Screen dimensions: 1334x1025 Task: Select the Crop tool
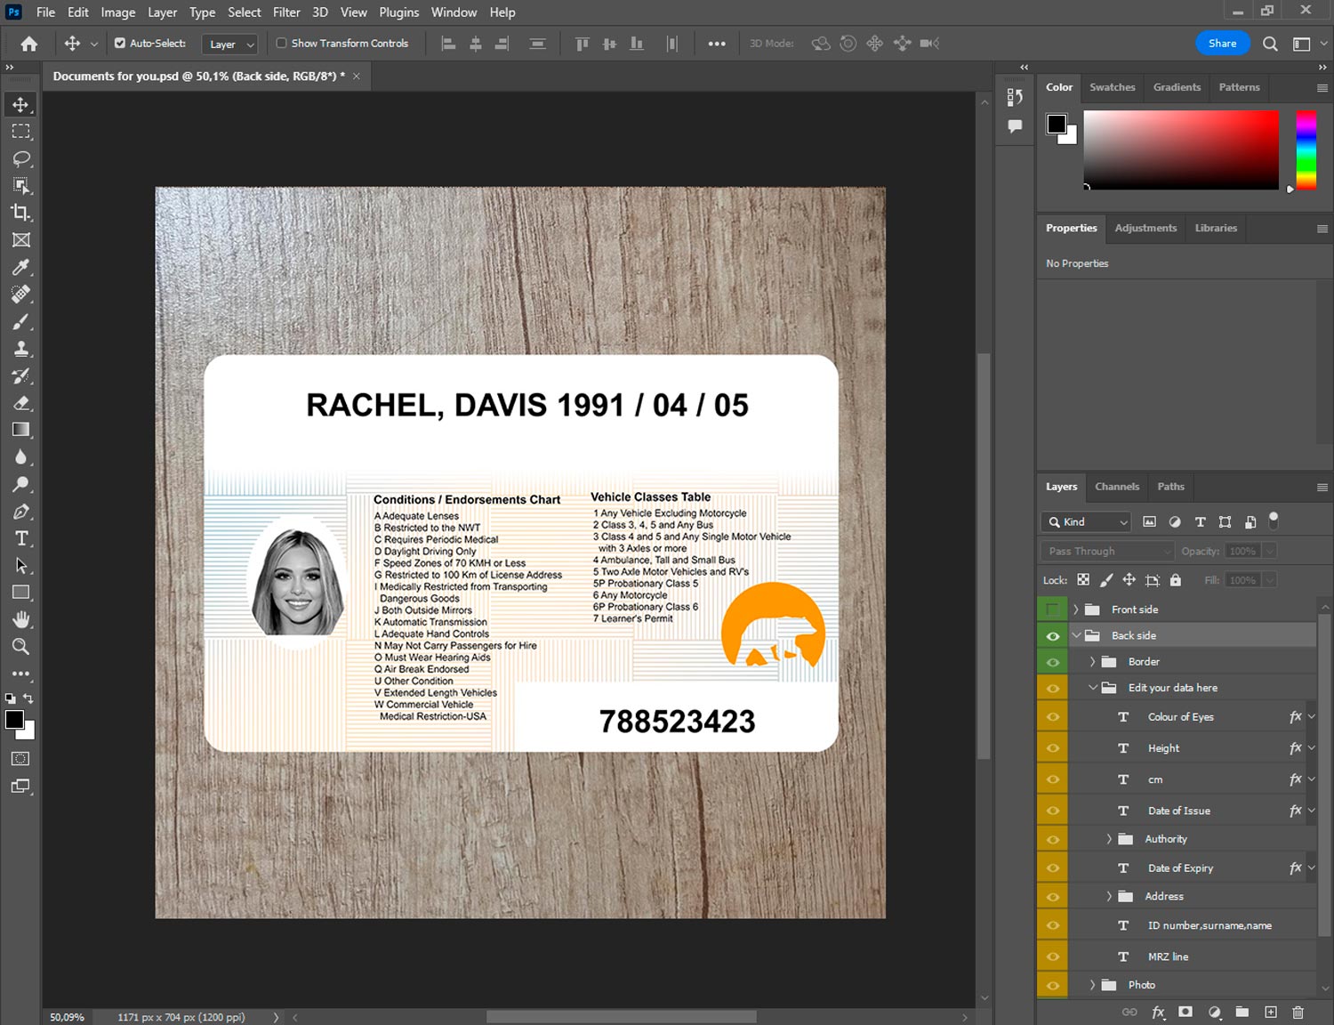click(20, 213)
